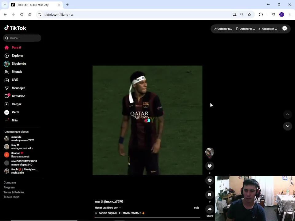
Task: Save video with bookmark icon
Action: click(210, 195)
